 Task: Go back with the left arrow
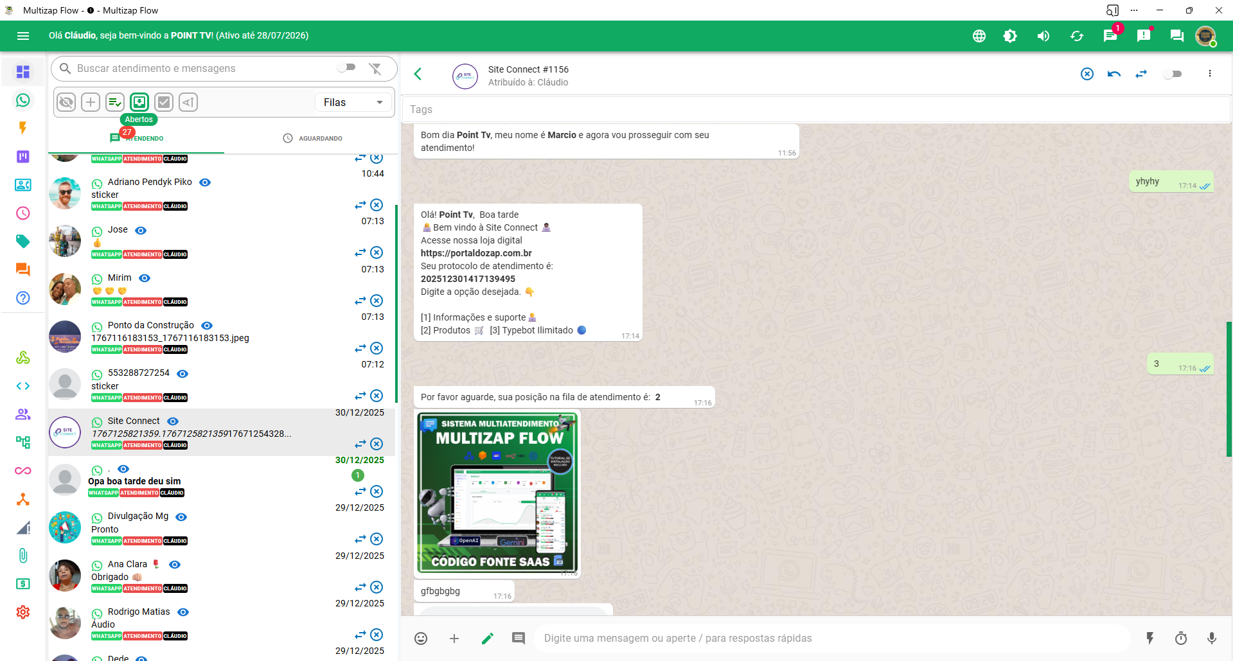(x=418, y=74)
